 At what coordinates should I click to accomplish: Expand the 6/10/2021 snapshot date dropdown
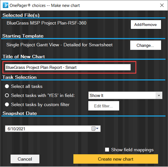coord(97,129)
